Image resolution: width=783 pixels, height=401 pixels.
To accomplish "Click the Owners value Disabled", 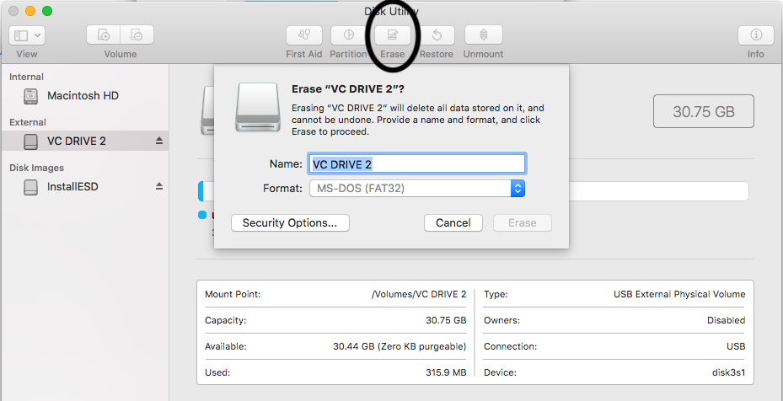I will coord(726,320).
